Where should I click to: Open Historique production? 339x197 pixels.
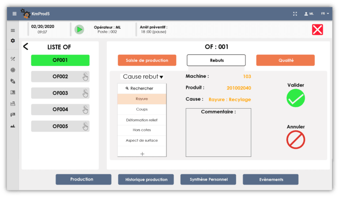pos(146,179)
